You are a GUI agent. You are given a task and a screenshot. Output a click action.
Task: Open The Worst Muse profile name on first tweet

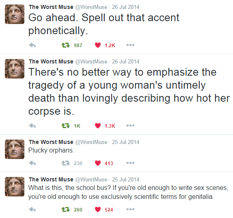pyautogui.click(x=51, y=7)
